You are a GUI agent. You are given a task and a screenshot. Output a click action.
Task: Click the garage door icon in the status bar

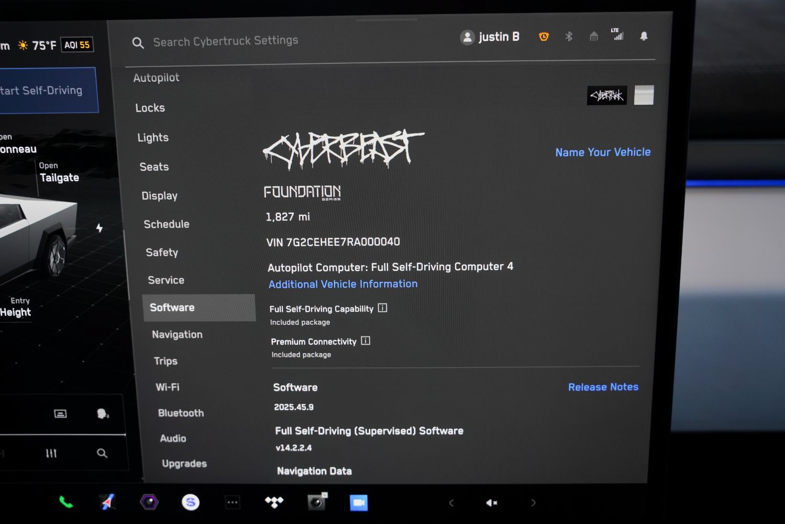click(593, 36)
